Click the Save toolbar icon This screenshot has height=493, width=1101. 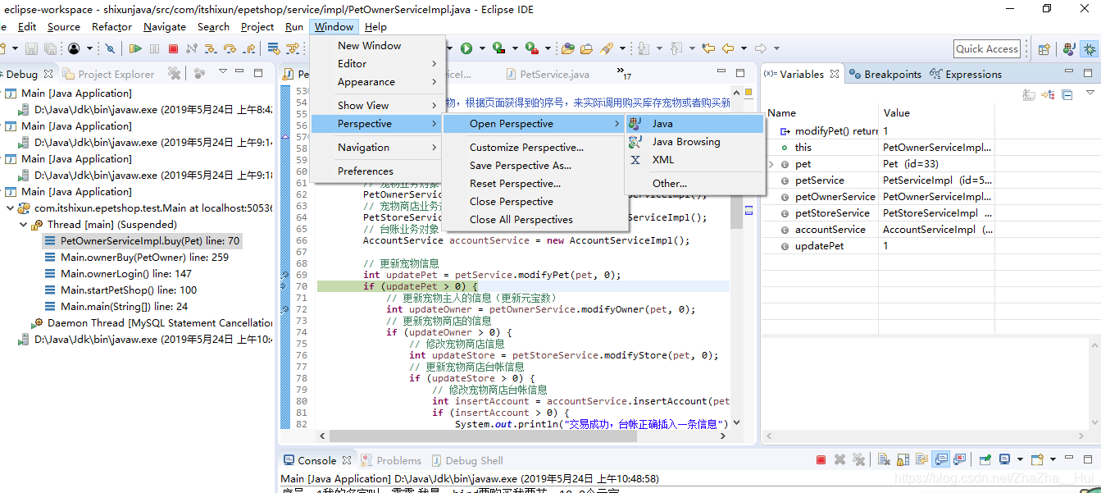[30, 48]
